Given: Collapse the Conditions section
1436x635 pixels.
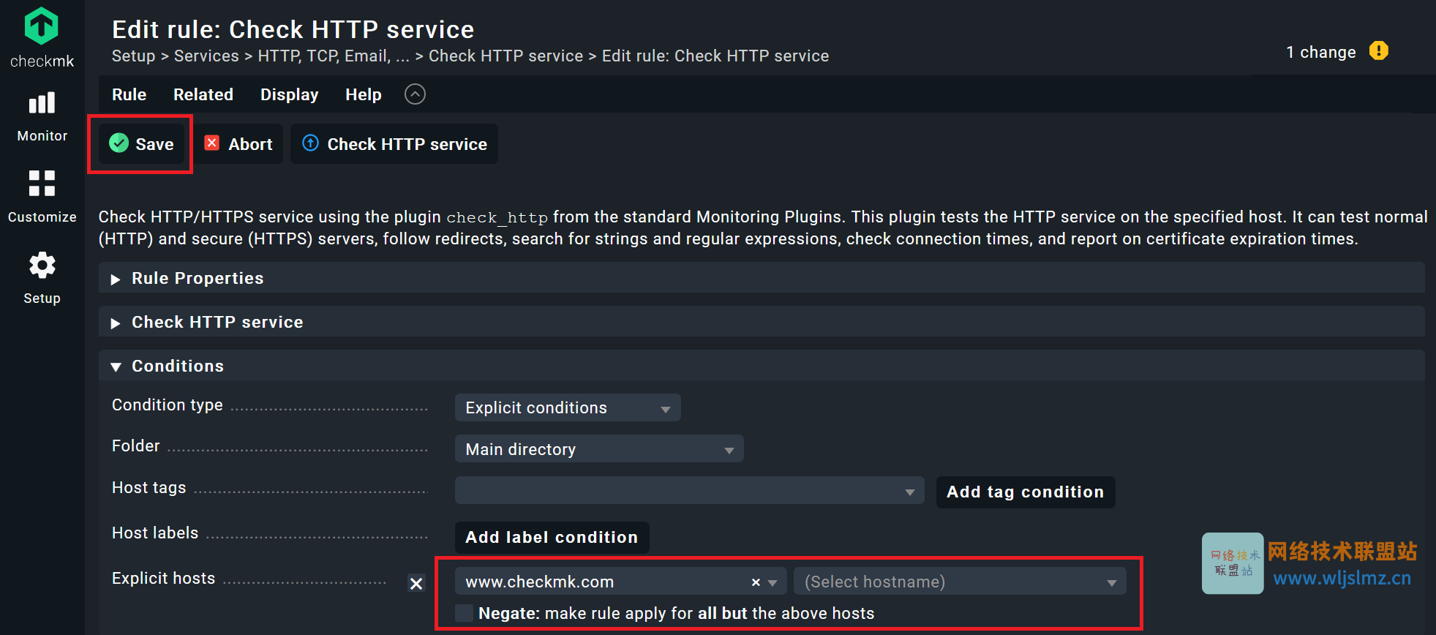Looking at the screenshot, I should 762,366.
